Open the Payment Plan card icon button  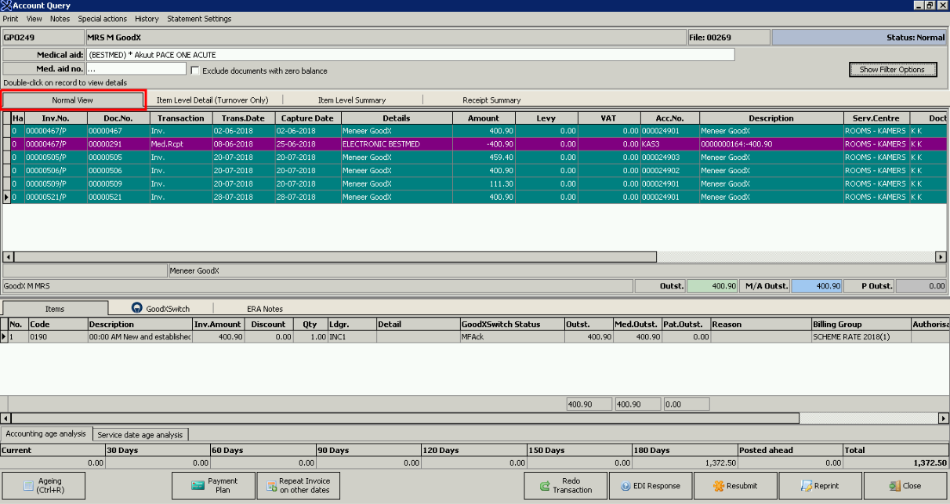click(198, 486)
